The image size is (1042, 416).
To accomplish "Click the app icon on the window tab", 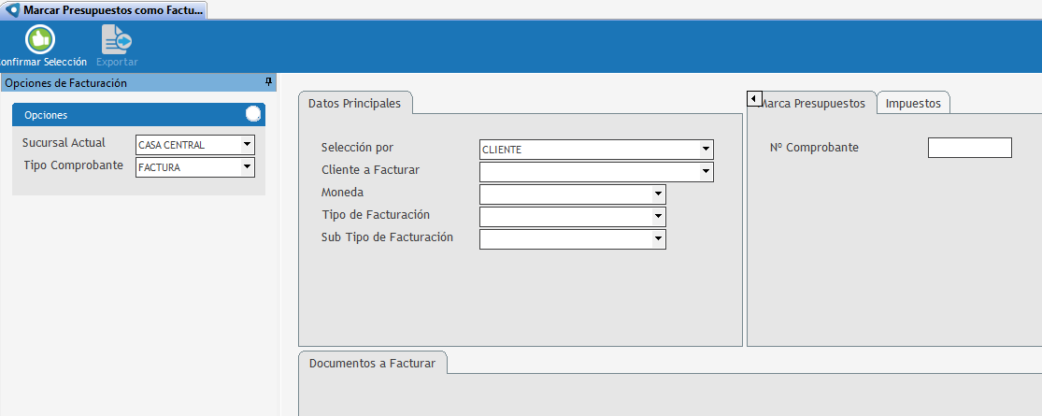I will coord(12,9).
